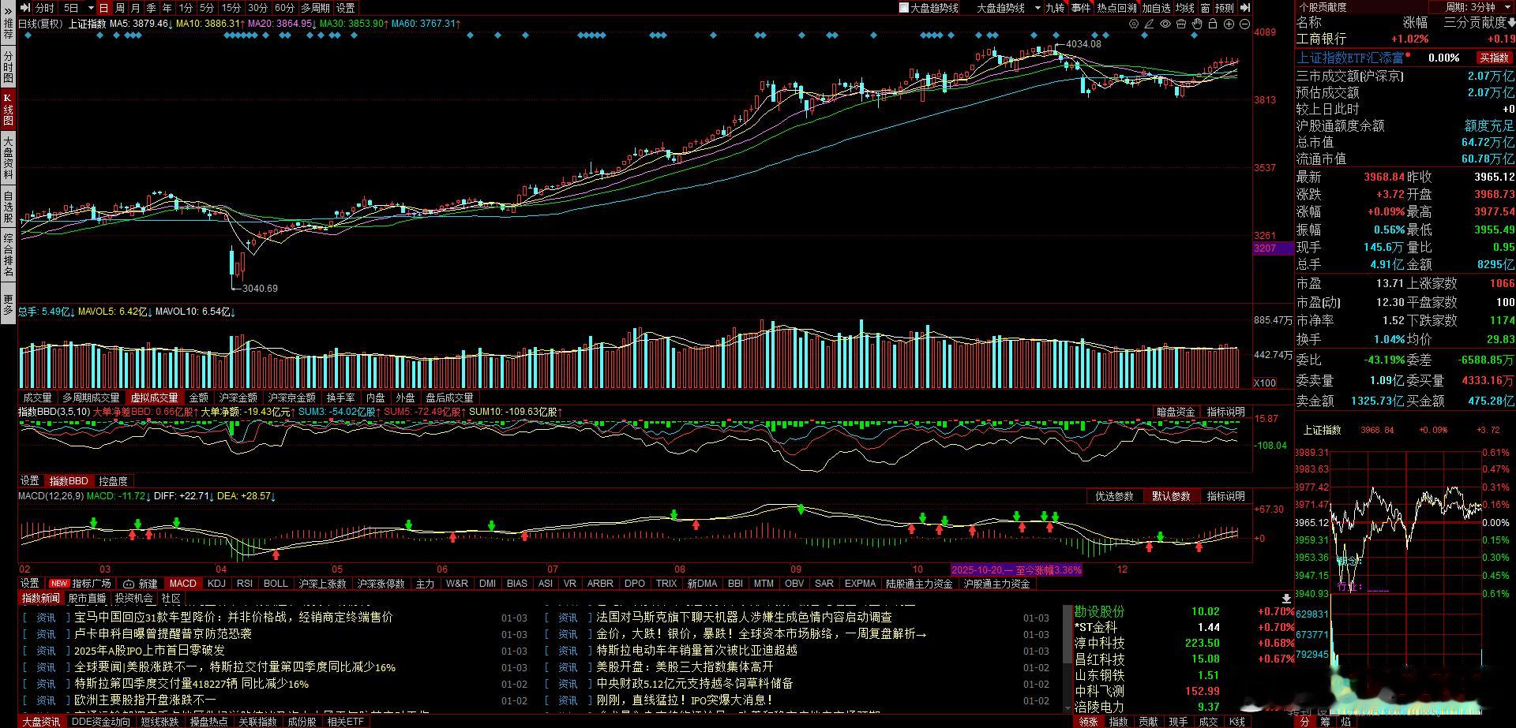Image resolution: width=1516 pixels, height=728 pixels.
Task: Open the chart settings gear icon
Action: [1134, 24]
